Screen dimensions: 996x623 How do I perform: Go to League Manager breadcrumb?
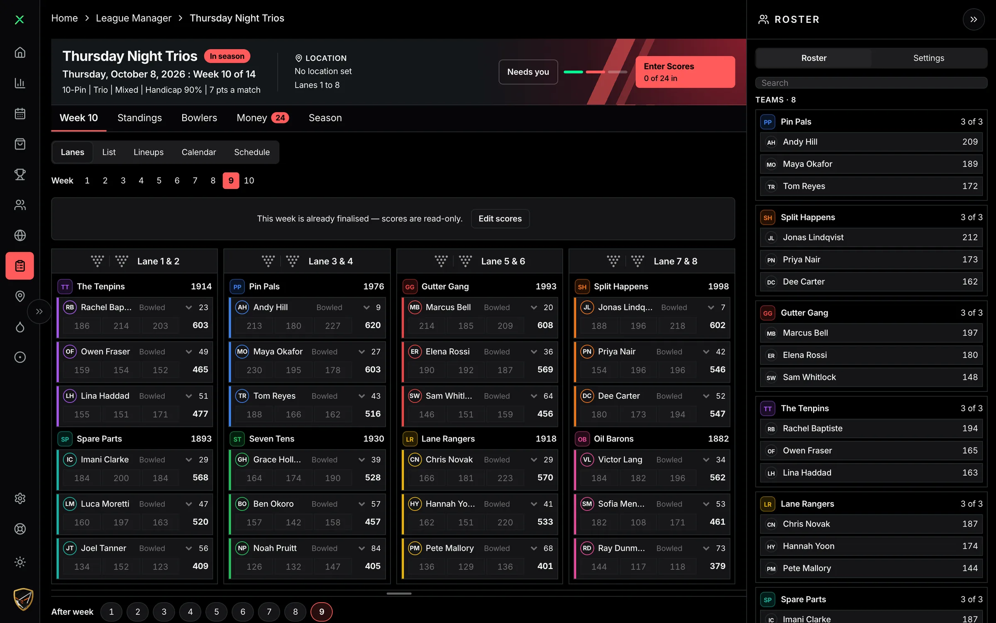coord(134,18)
